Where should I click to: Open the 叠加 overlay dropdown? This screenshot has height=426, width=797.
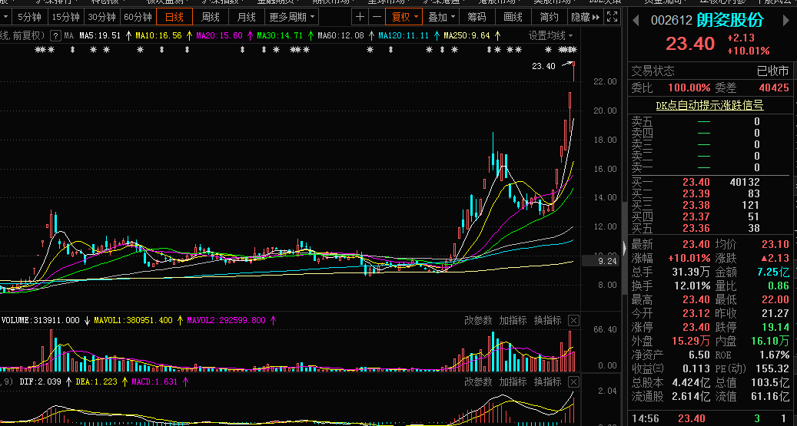[x=440, y=17]
